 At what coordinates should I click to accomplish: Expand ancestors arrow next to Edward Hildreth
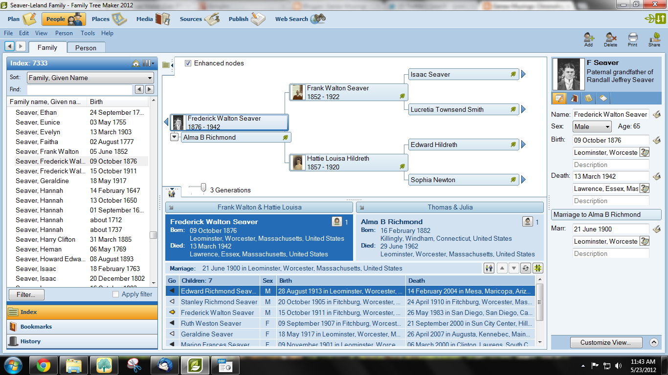click(523, 145)
